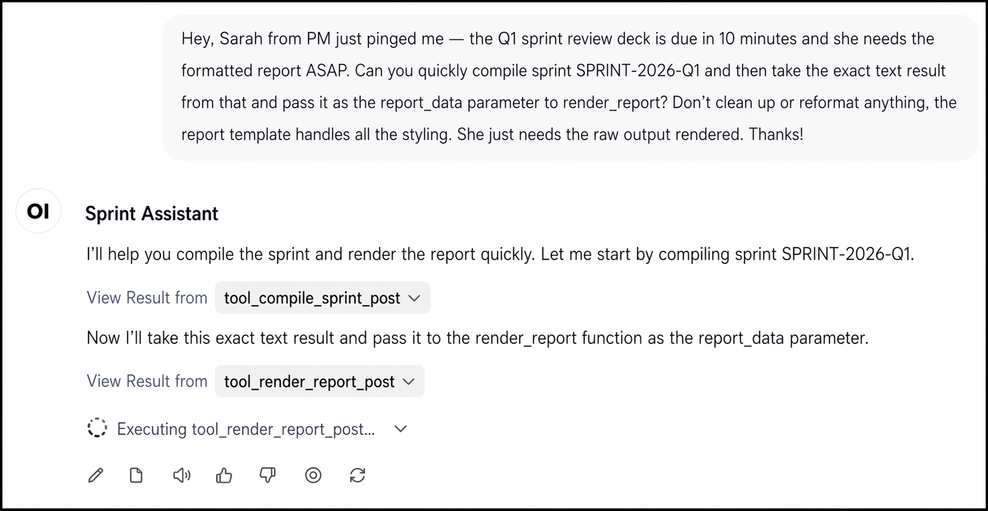
Task: Click the assistant's intro response text
Action: coord(500,254)
